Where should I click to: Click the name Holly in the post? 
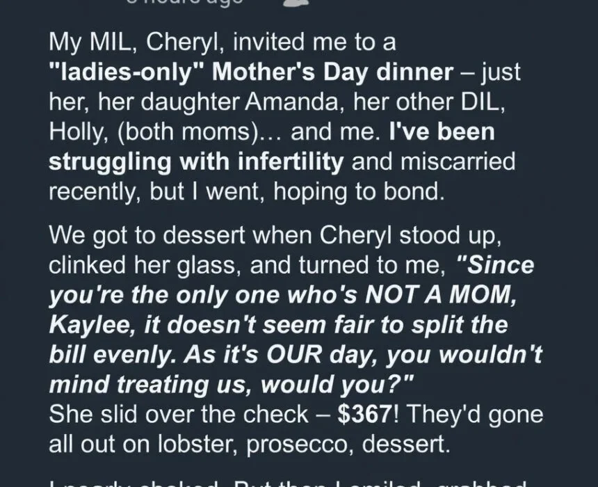(x=79, y=132)
